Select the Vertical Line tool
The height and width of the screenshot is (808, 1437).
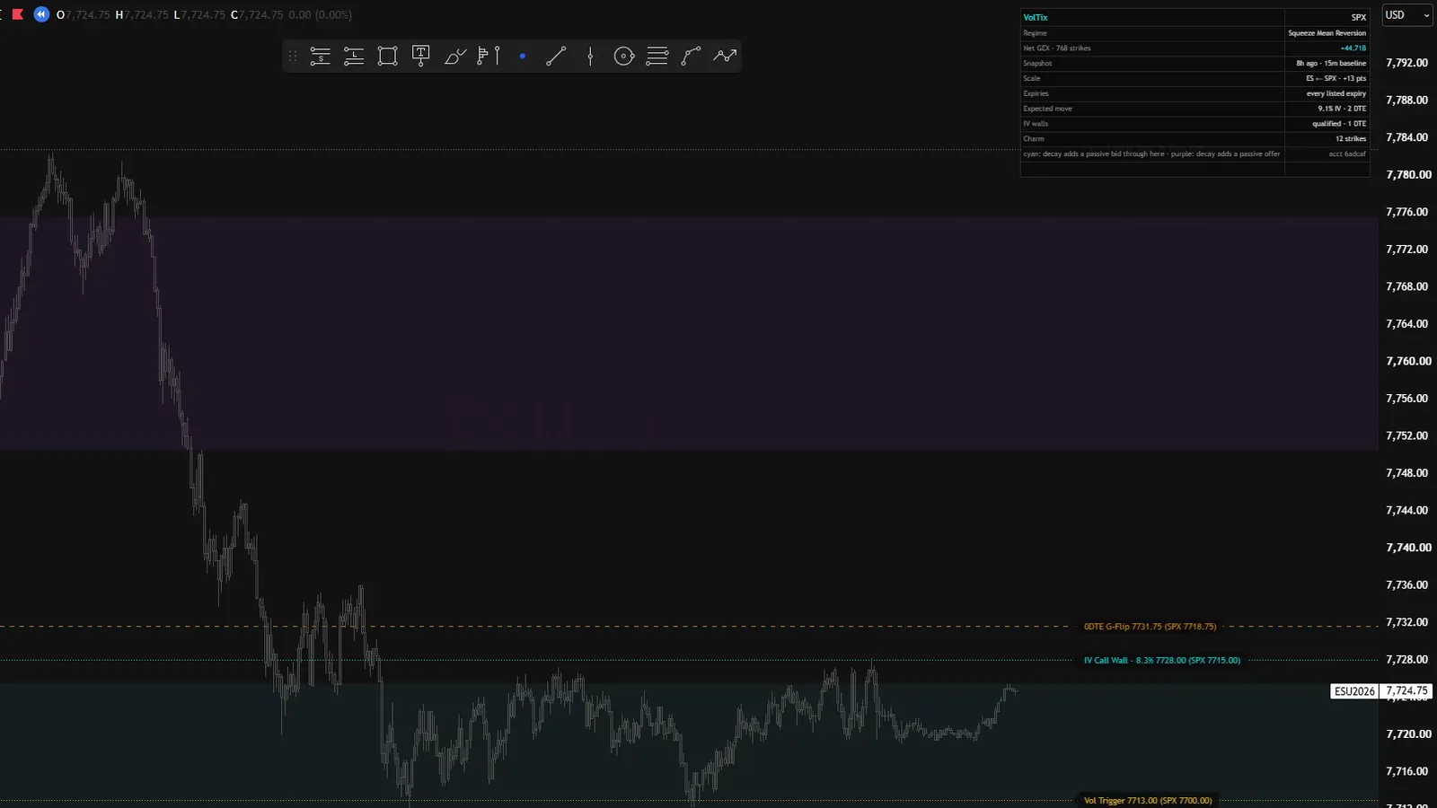click(x=590, y=56)
